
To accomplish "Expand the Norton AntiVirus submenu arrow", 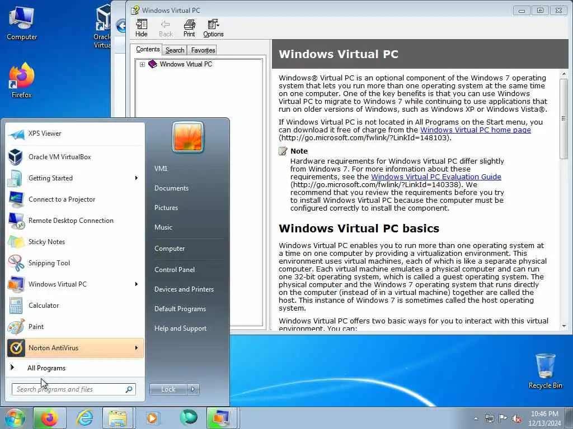I will (137, 347).
